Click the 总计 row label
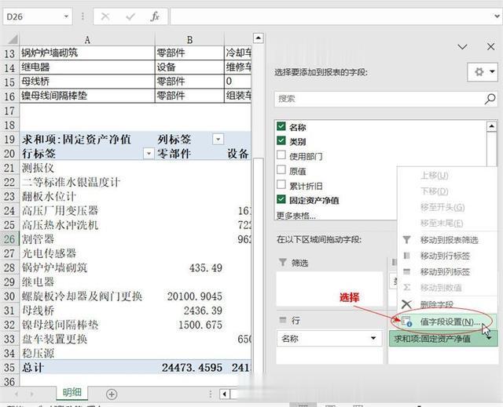The height and width of the screenshot is (407, 503). (32, 368)
